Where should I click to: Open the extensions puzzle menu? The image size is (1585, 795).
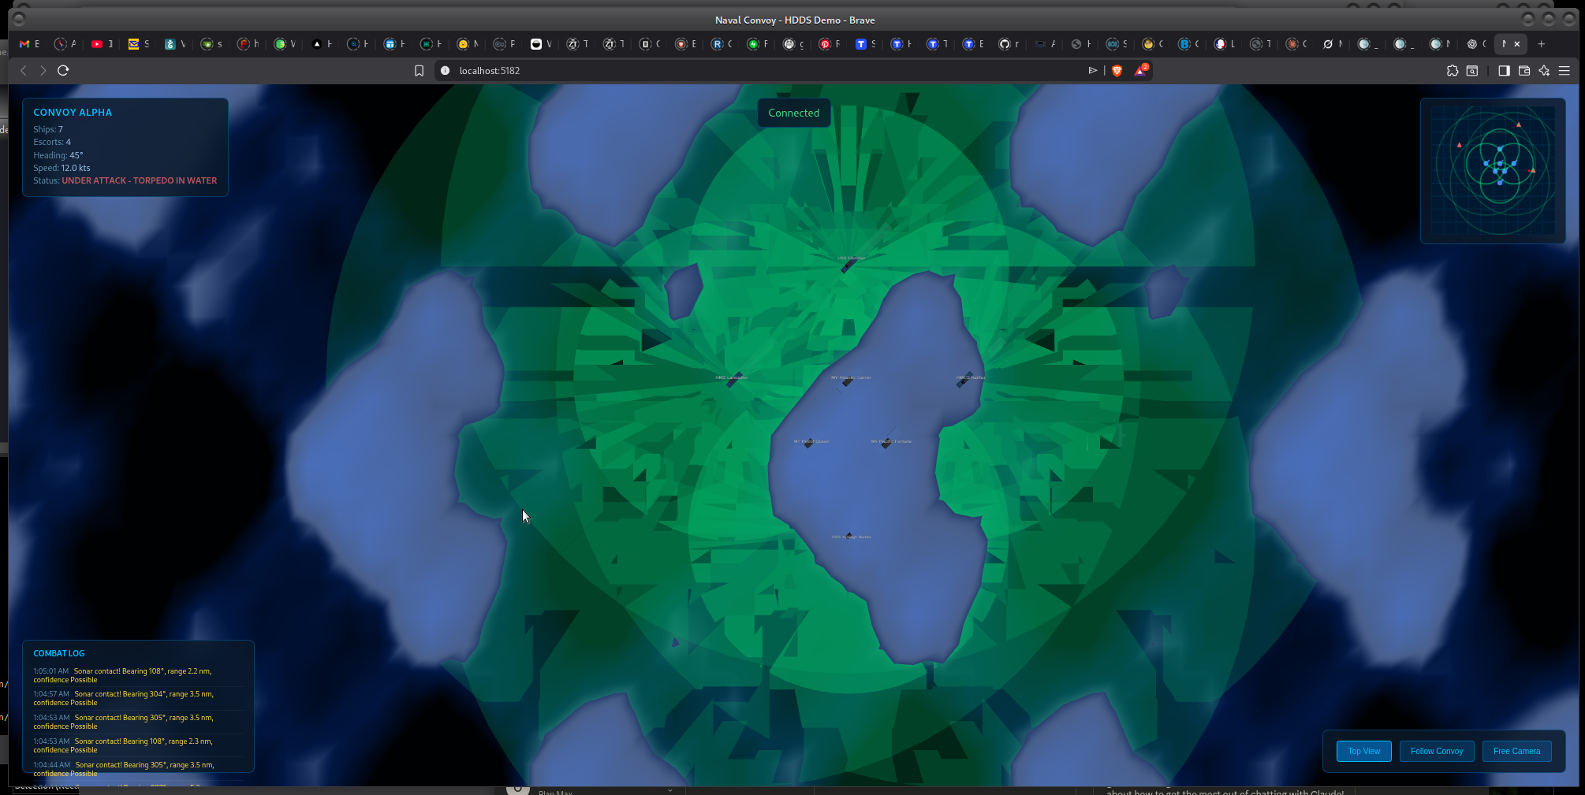point(1453,71)
